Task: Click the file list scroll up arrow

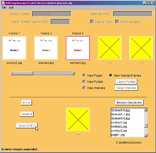Action: click(146, 110)
